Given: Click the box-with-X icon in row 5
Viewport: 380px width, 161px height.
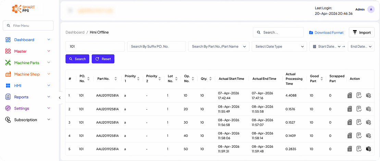Looking at the screenshot, I should (x=368, y=149).
